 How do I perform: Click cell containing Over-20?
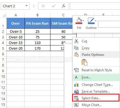tap(15, 48)
